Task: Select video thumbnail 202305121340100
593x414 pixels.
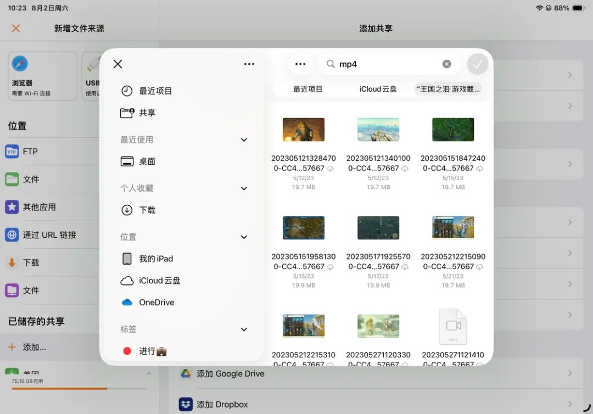Action: coord(378,129)
